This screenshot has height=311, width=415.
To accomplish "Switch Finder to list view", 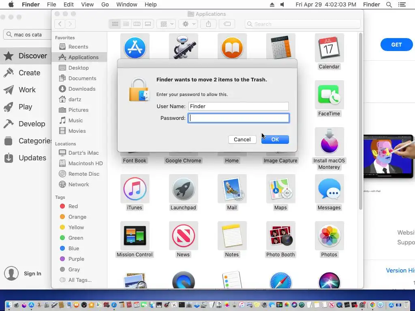I will [126, 24].
